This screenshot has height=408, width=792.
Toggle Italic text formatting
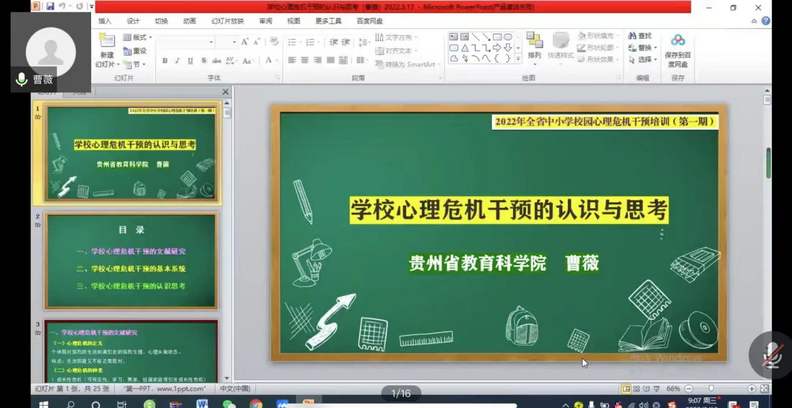click(x=178, y=61)
